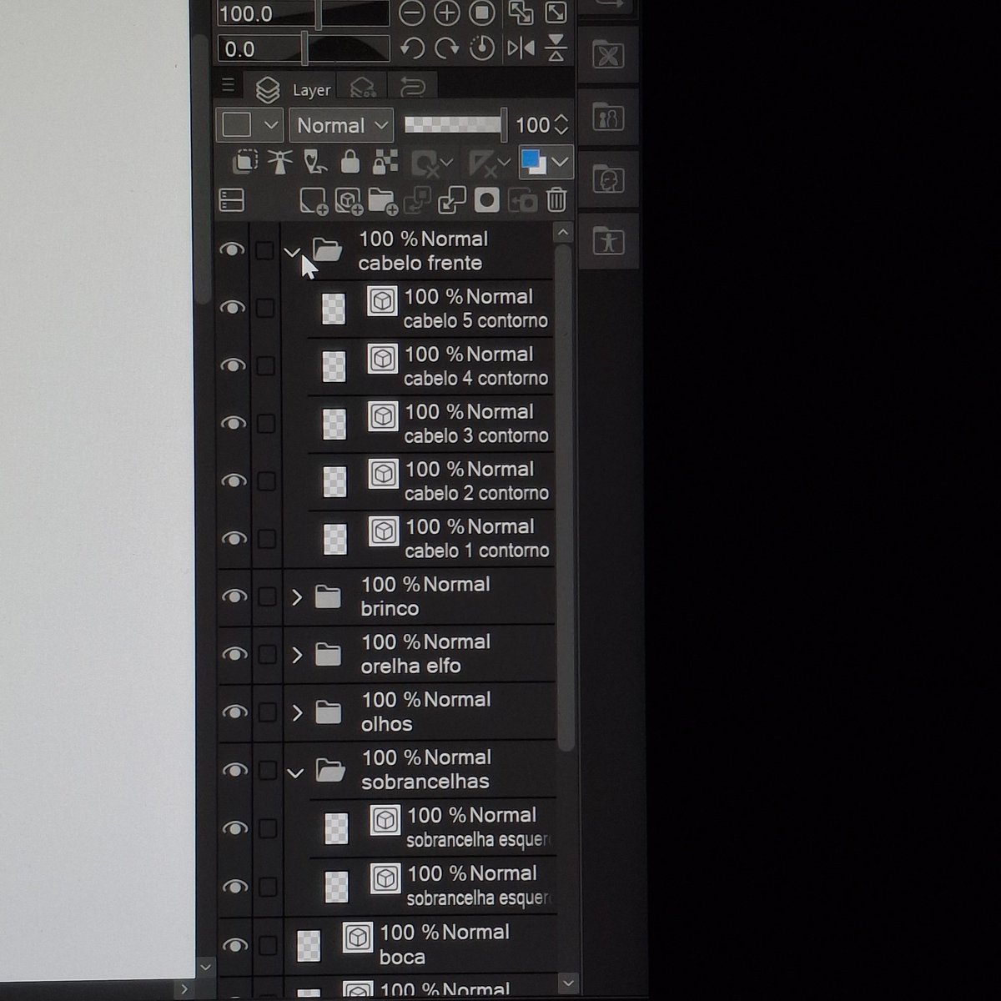Hide the cabelo 5 contorno layer
The width and height of the screenshot is (1001, 1001).
[x=233, y=308]
